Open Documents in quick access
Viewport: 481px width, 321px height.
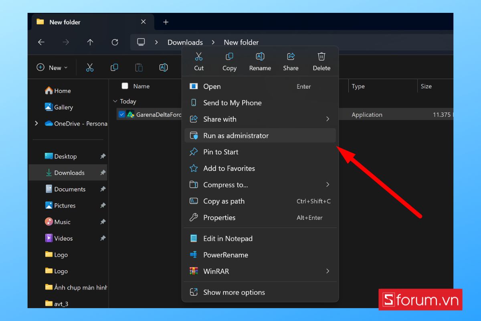tap(65, 189)
